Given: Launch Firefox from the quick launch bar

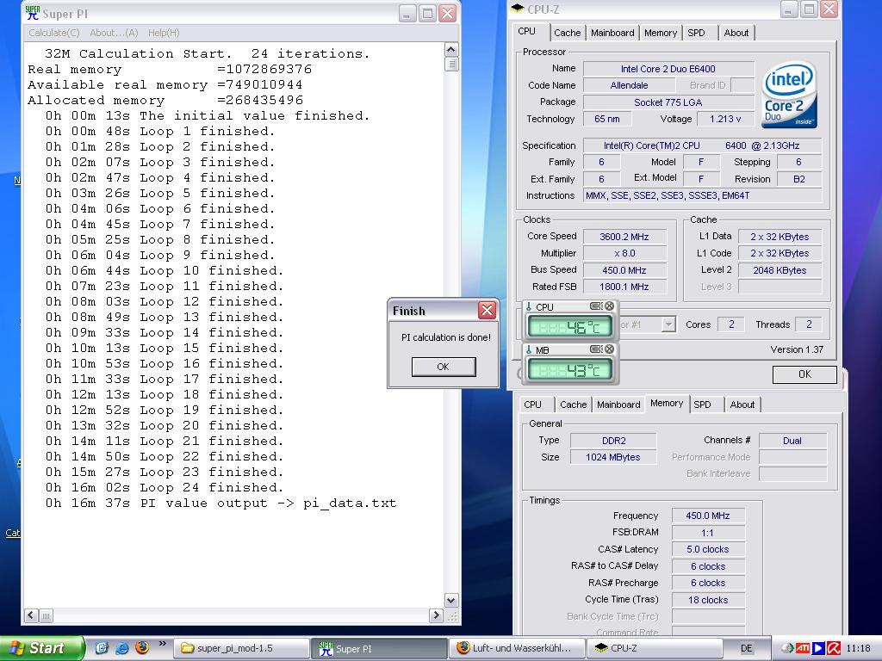Looking at the screenshot, I should [x=142, y=647].
